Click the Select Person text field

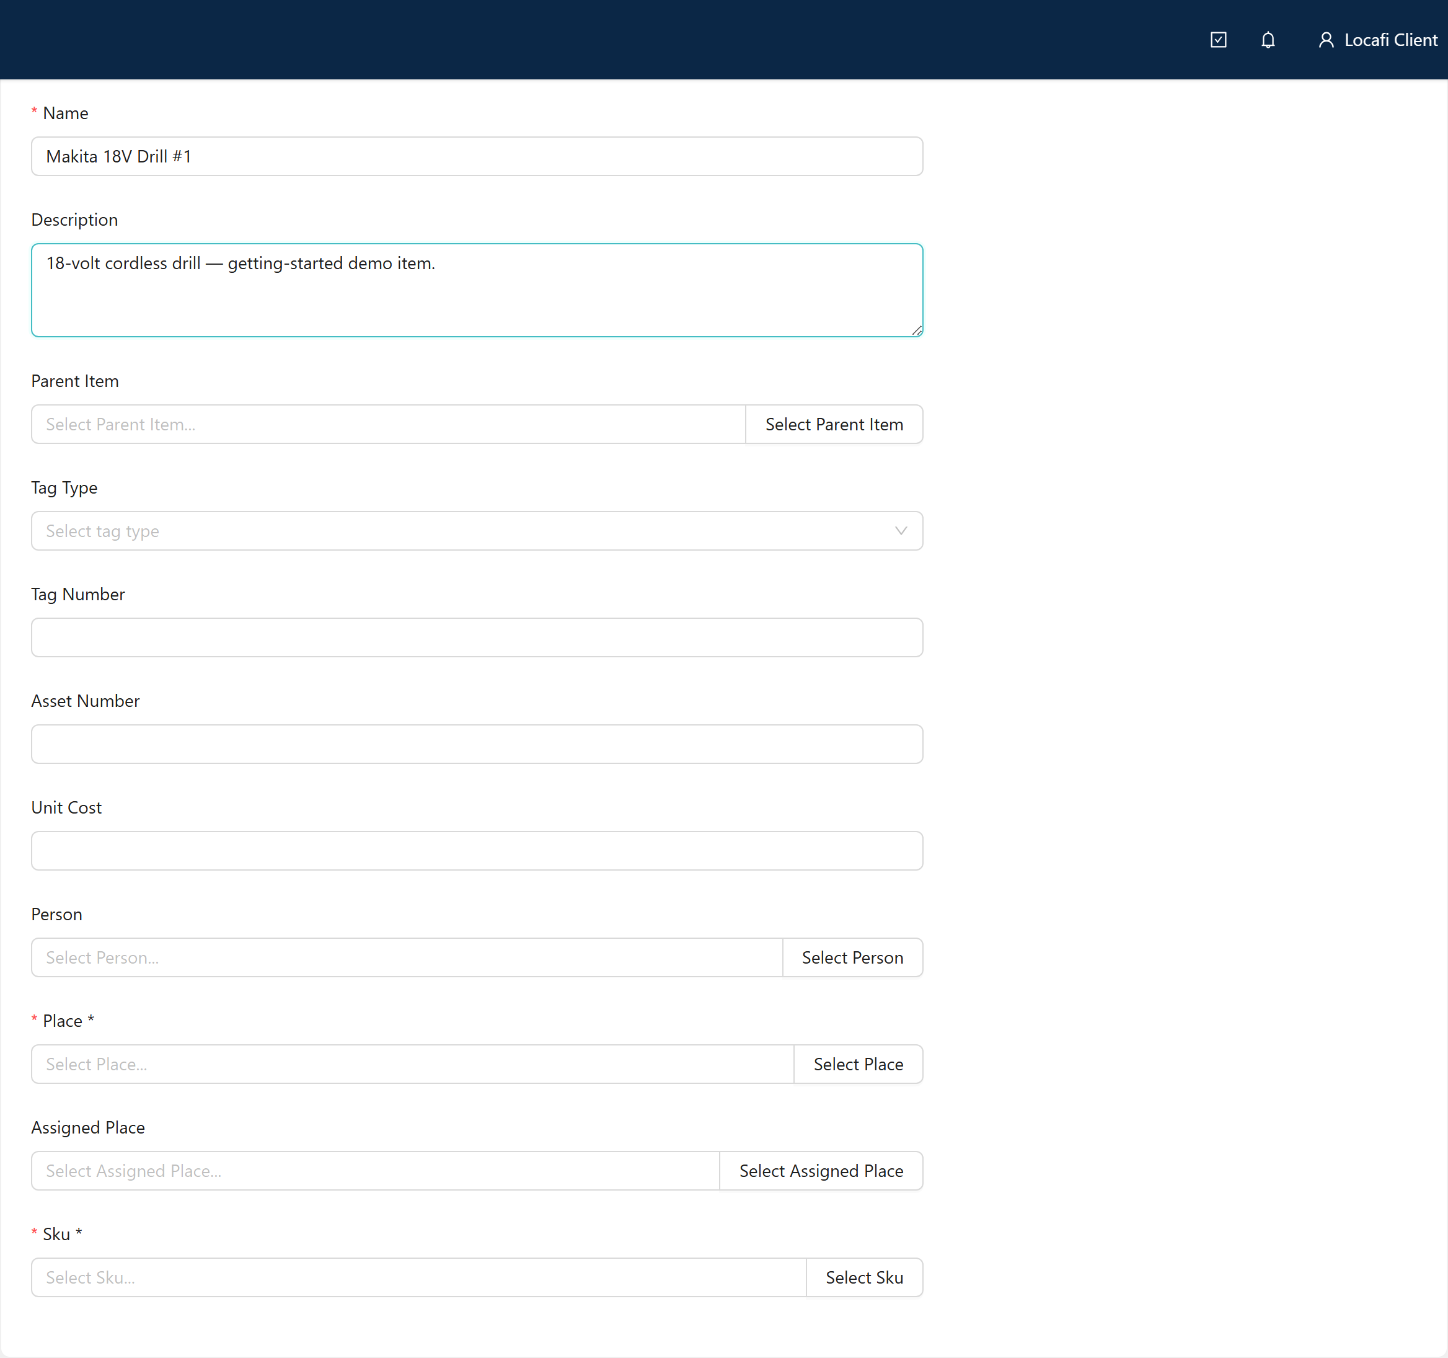point(407,958)
